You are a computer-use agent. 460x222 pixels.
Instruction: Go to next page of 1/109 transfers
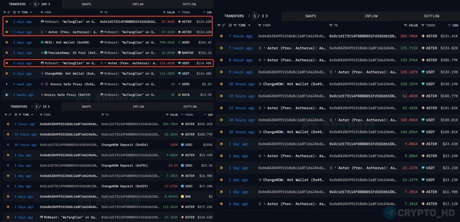pos(49,4)
